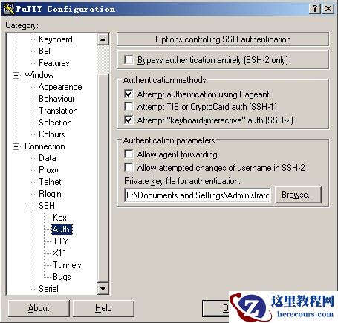Click the private key file path field

pos(198,195)
